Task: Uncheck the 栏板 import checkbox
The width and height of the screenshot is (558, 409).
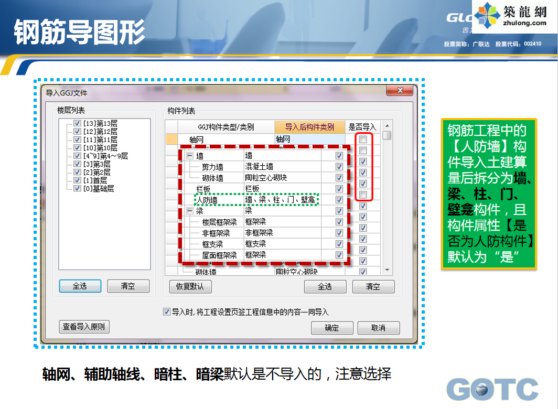Action: 339,189
